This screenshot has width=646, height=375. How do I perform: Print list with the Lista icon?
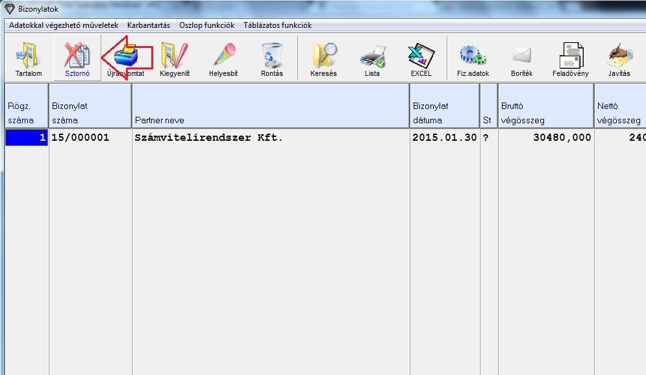tap(372, 58)
